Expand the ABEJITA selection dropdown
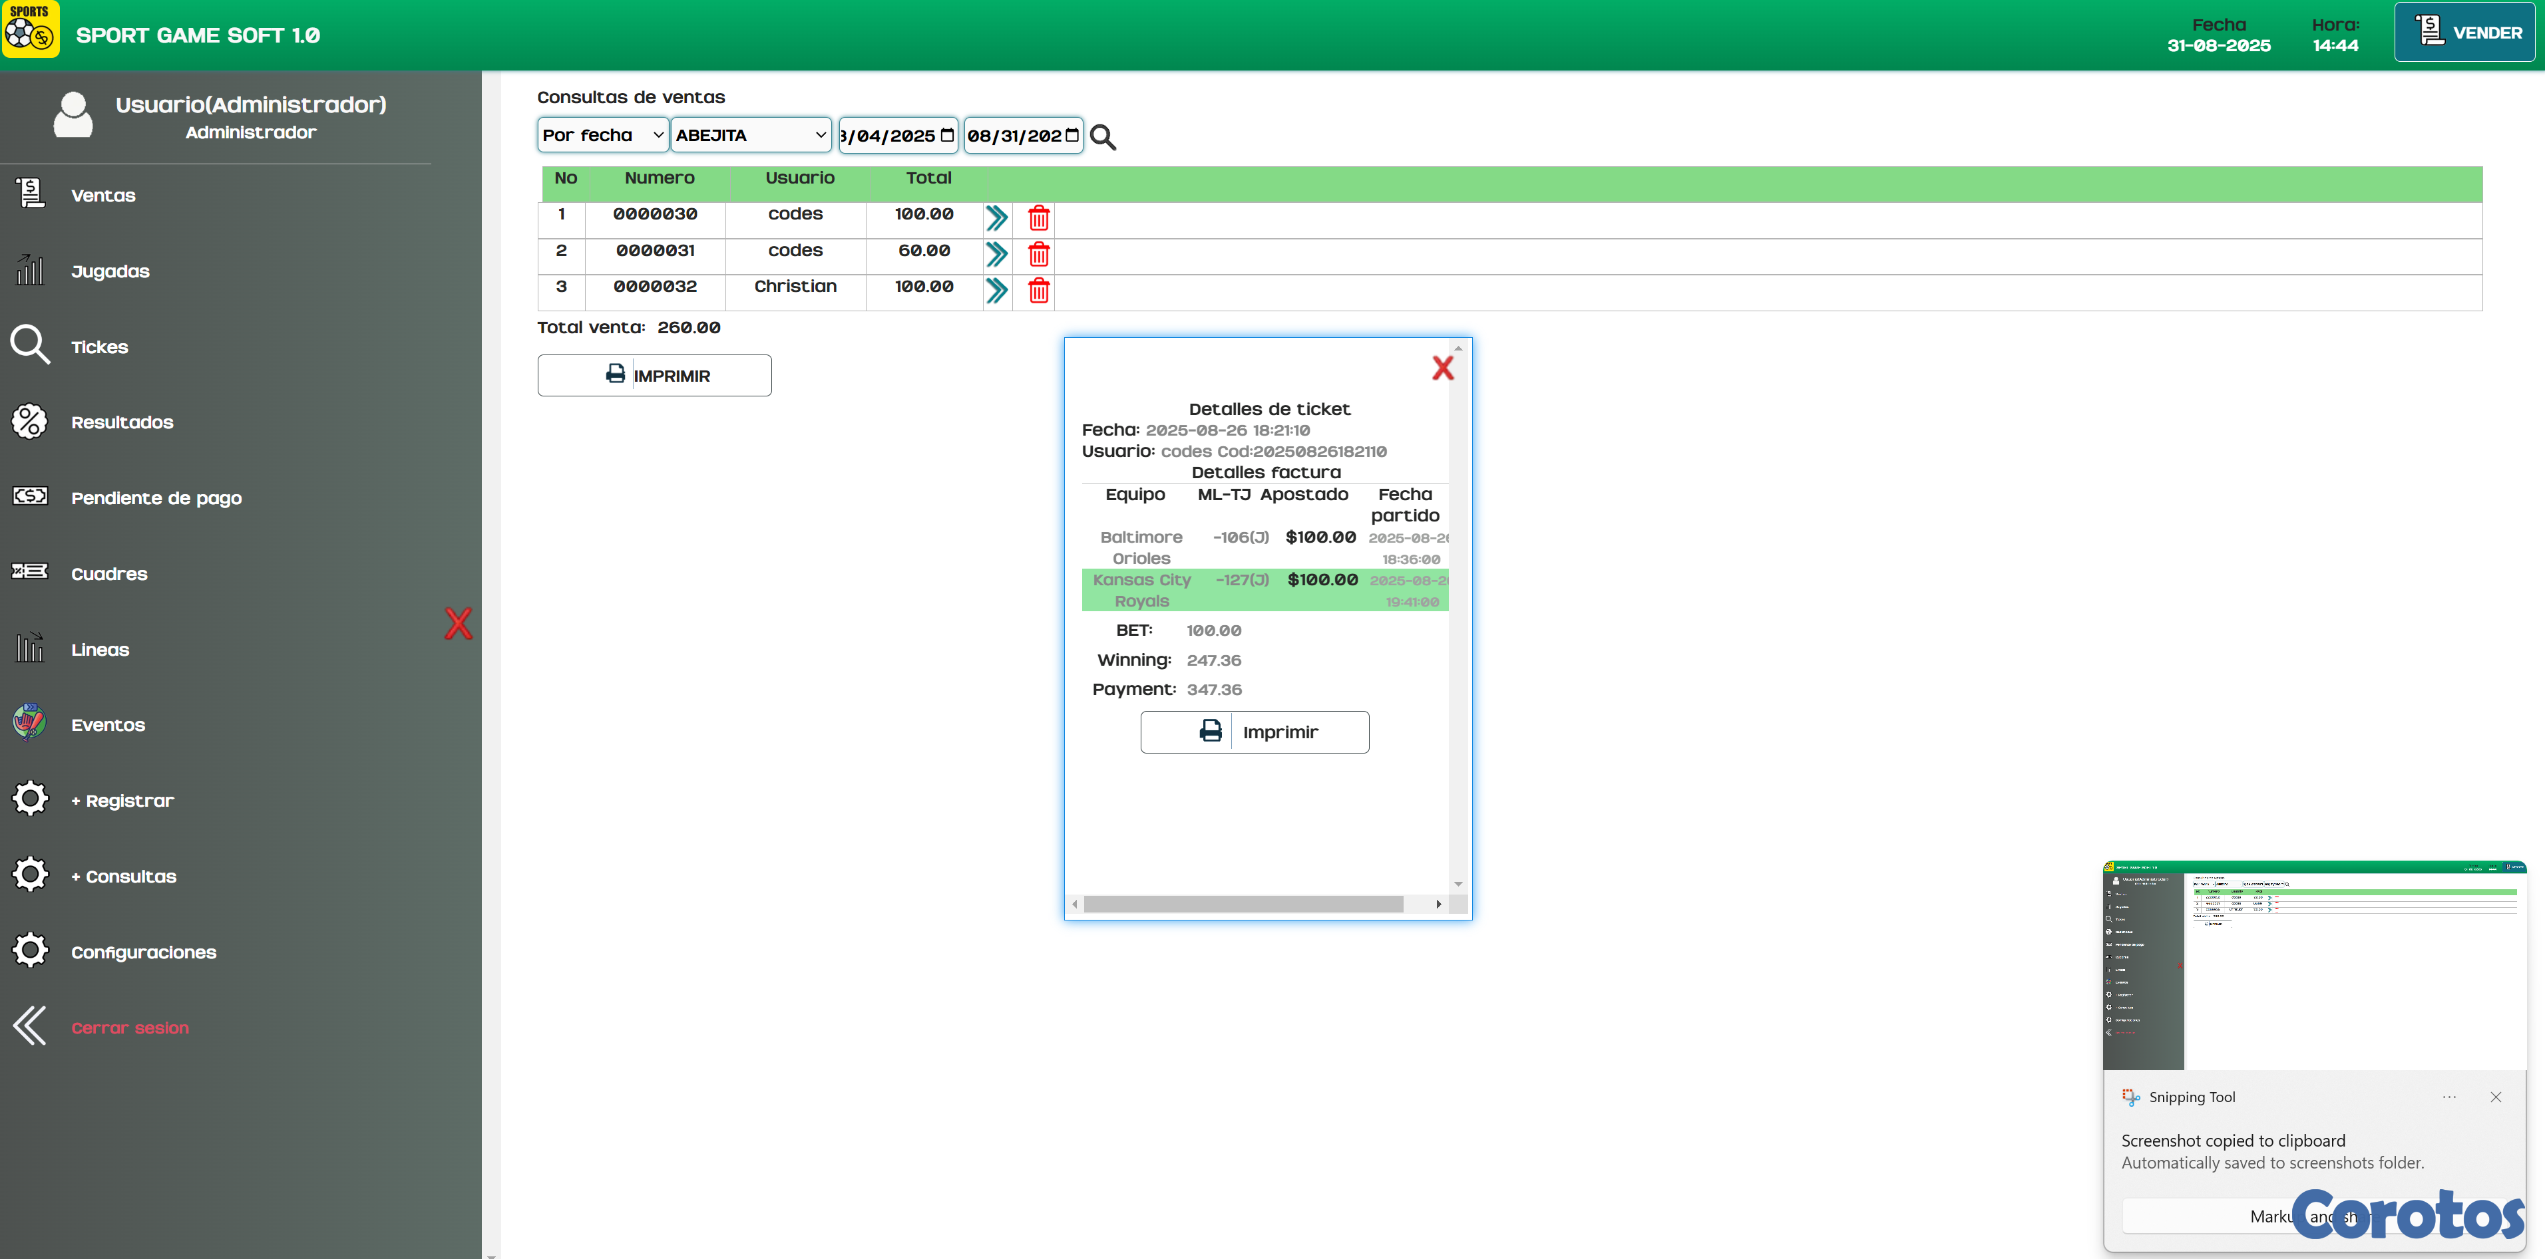Screen dimensions: 2545x1259 750,135
